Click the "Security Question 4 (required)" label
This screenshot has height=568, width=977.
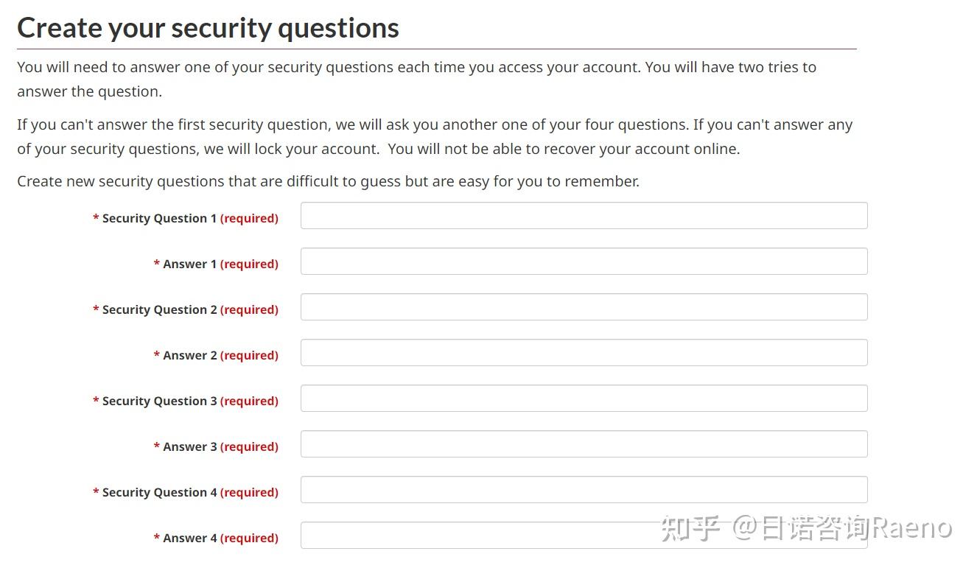coord(186,492)
